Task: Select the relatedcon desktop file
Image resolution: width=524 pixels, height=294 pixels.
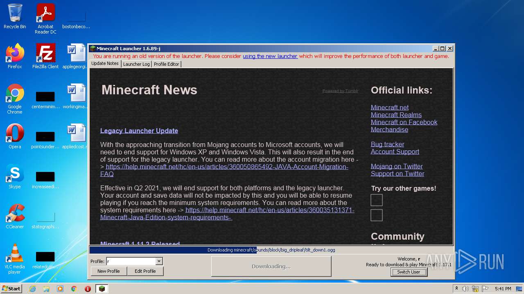Action: (x=45, y=259)
